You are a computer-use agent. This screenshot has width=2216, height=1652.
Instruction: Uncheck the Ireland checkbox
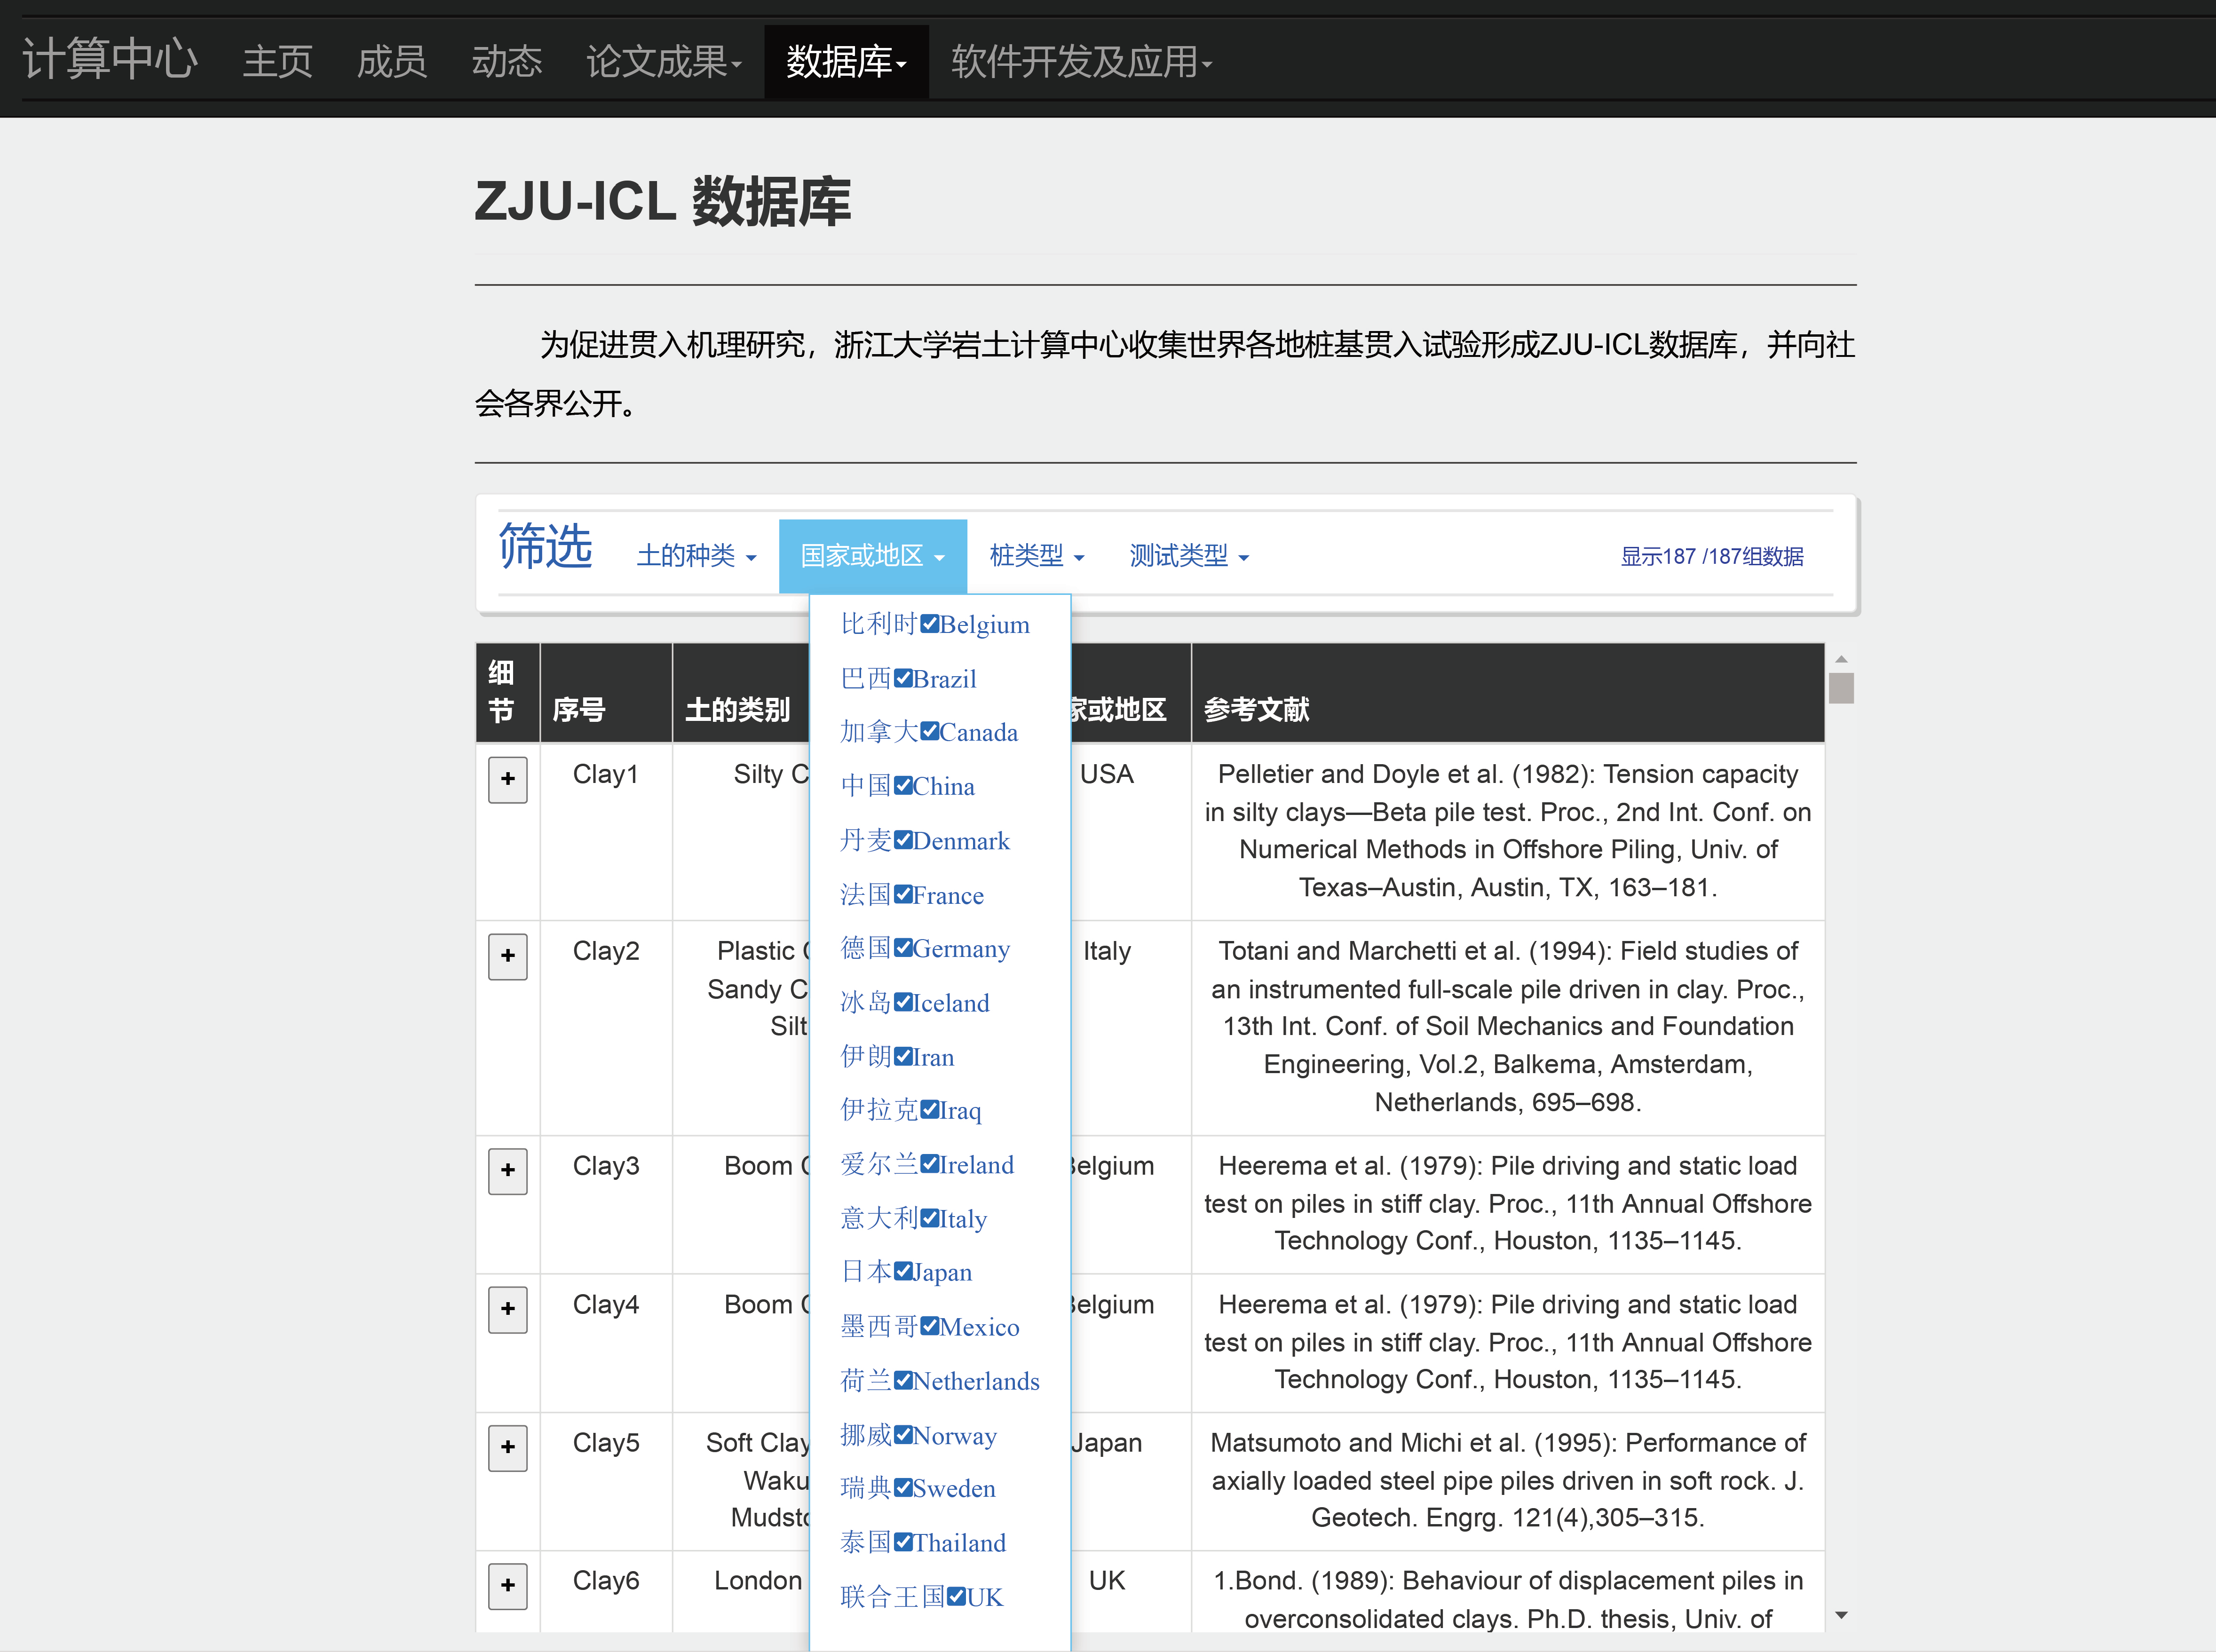[930, 1164]
